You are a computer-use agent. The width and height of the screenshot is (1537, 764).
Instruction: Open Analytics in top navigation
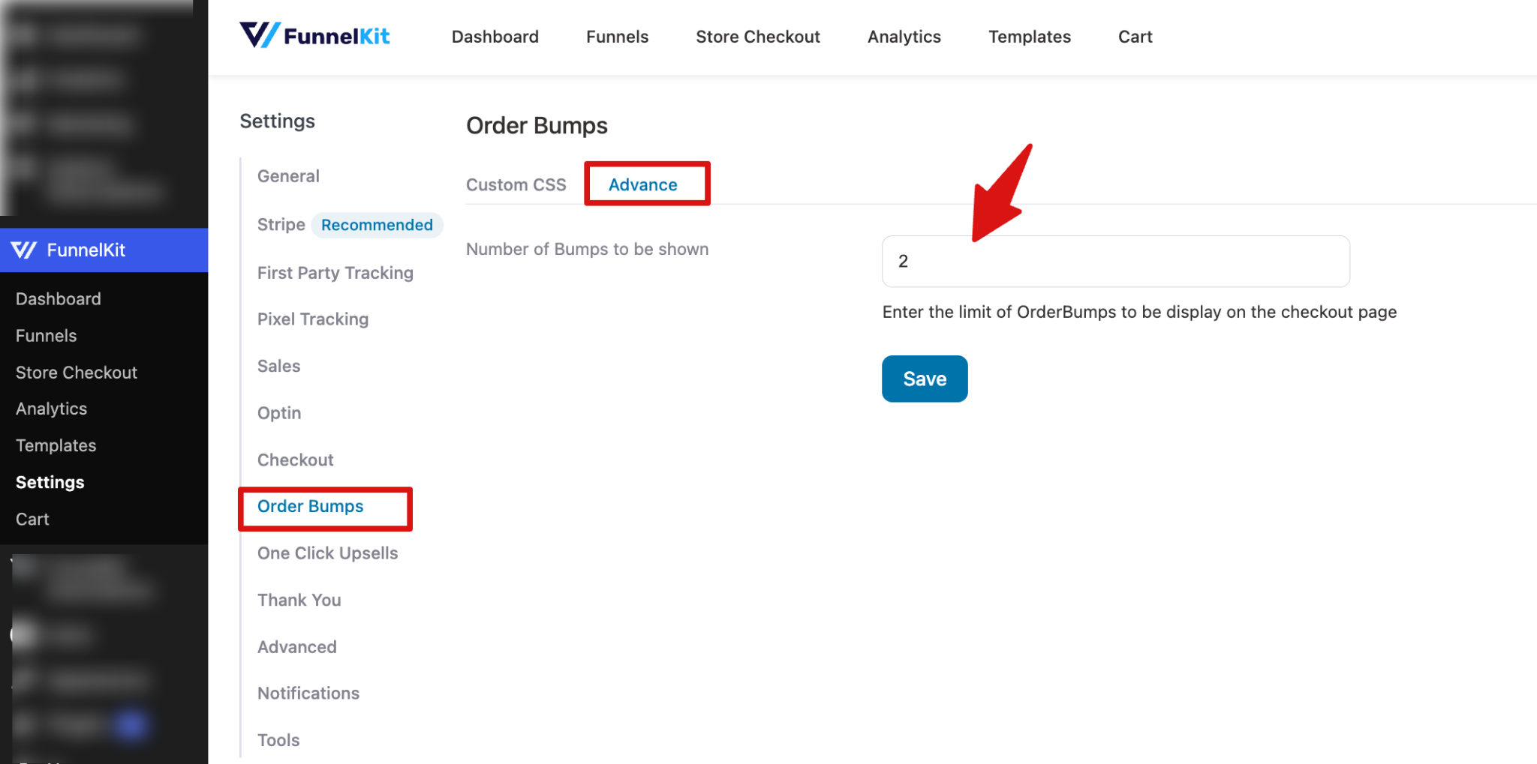904,37
